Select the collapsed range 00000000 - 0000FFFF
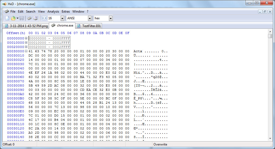This screenshot has width=275, height=149. pos(49,38)
